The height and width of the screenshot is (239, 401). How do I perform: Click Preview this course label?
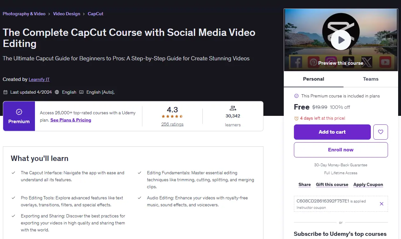tap(341, 63)
